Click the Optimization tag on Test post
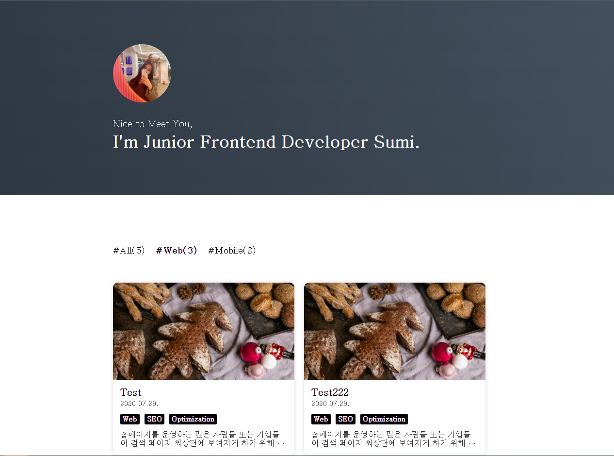Image resolution: width=614 pixels, height=456 pixels. 193,419
